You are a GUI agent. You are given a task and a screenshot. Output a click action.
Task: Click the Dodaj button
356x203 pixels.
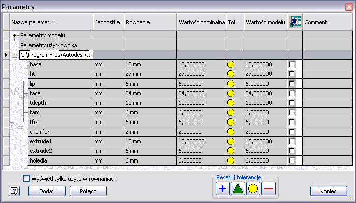click(47, 191)
